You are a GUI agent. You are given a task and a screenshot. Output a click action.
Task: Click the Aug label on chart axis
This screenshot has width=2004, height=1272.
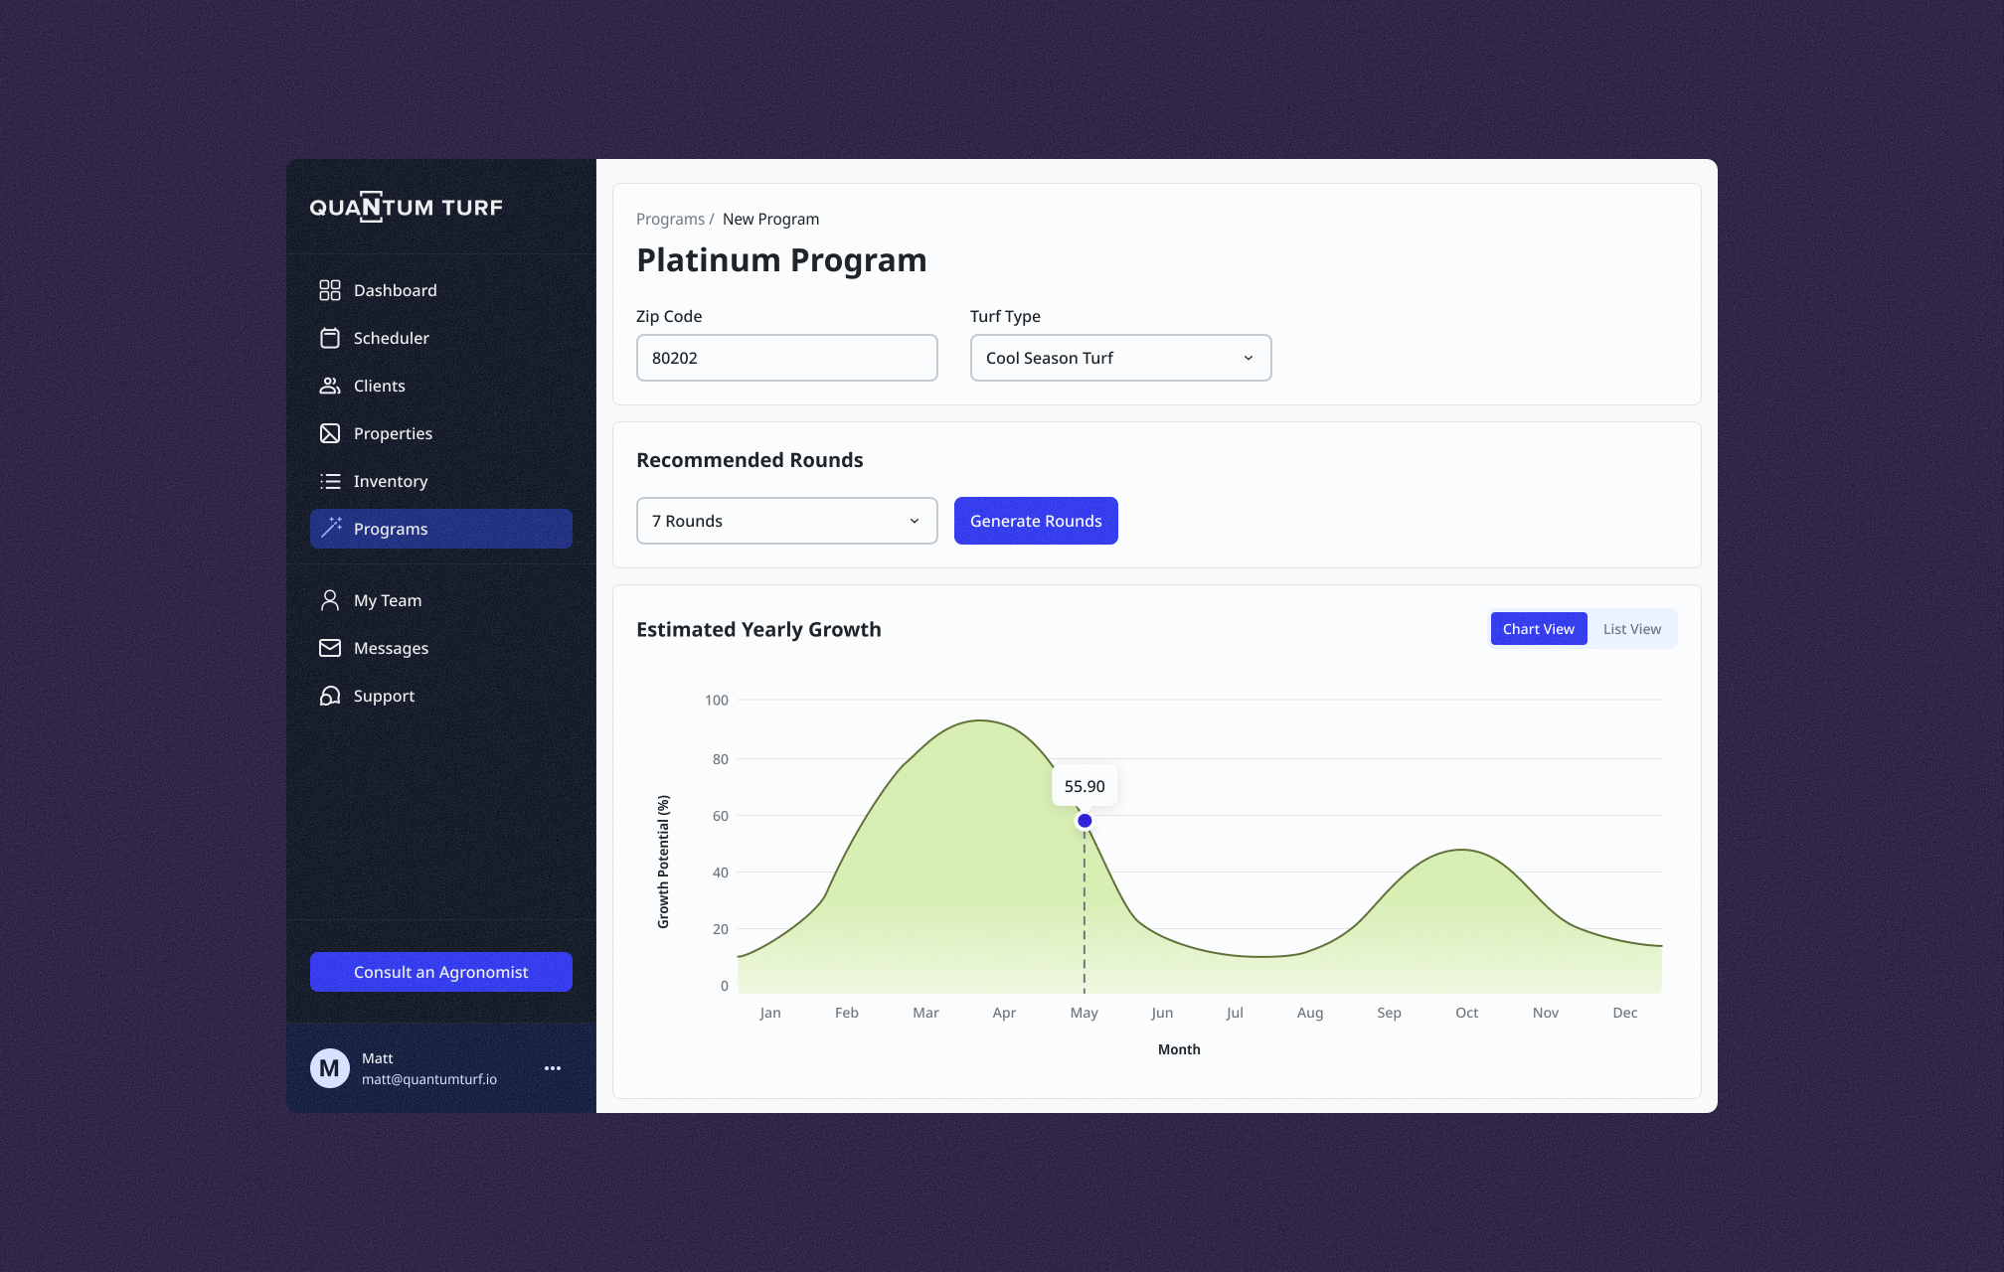(x=1310, y=1013)
